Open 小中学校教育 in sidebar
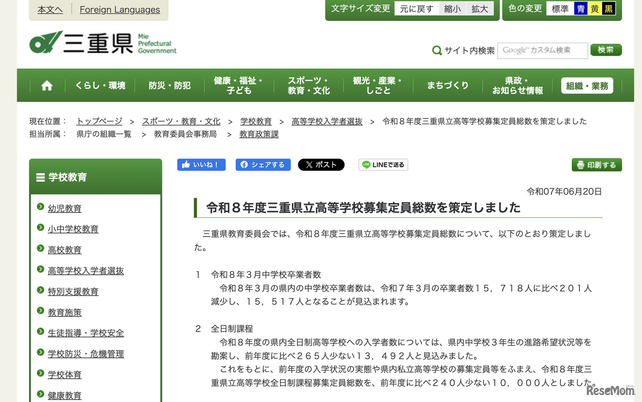The width and height of the screenshot is (642, 402). [x=73, y=229]
